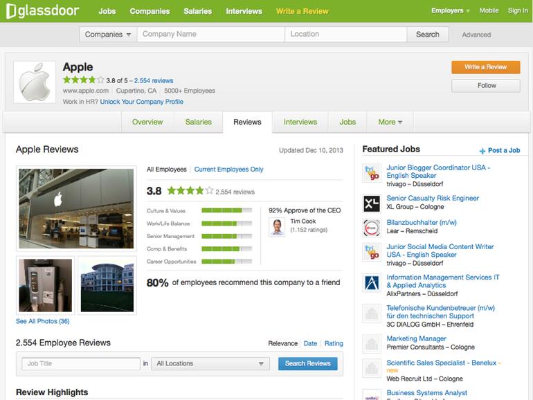Screen dimensions: 533x400
Task: Open the 2.554 reviews link
Action: click(154, 80)
